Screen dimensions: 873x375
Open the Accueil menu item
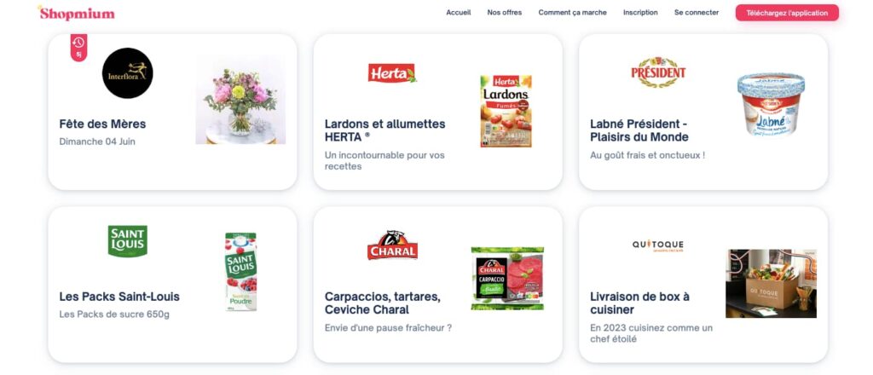tap(458, 12)
